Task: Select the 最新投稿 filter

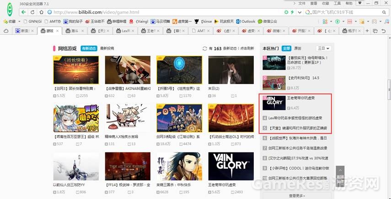Action: point(107,48)
